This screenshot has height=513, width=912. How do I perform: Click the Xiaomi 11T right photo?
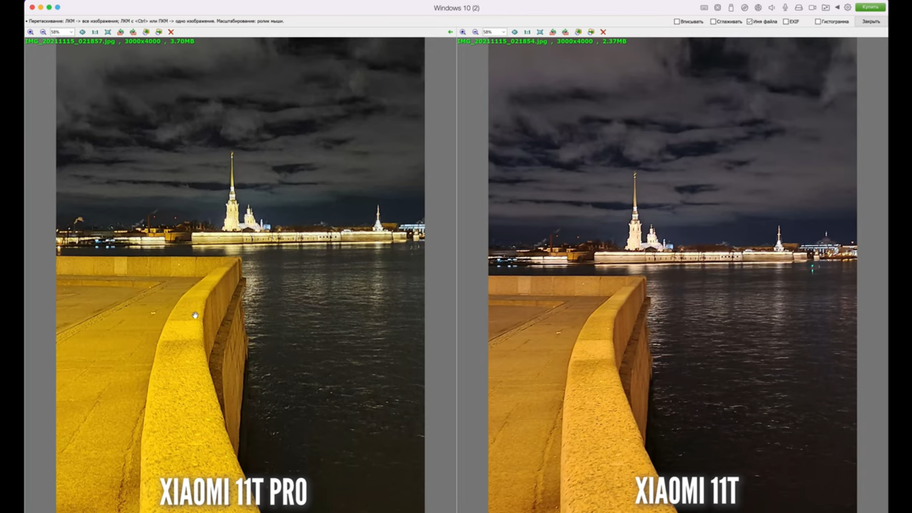(673, 275)
